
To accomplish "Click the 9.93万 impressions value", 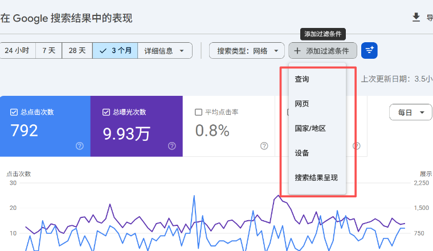I will tap(126, 133).
